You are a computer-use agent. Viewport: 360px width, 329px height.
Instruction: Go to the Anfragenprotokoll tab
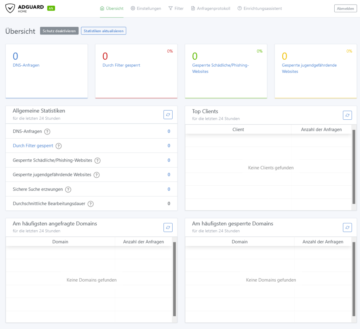[211, 8]
